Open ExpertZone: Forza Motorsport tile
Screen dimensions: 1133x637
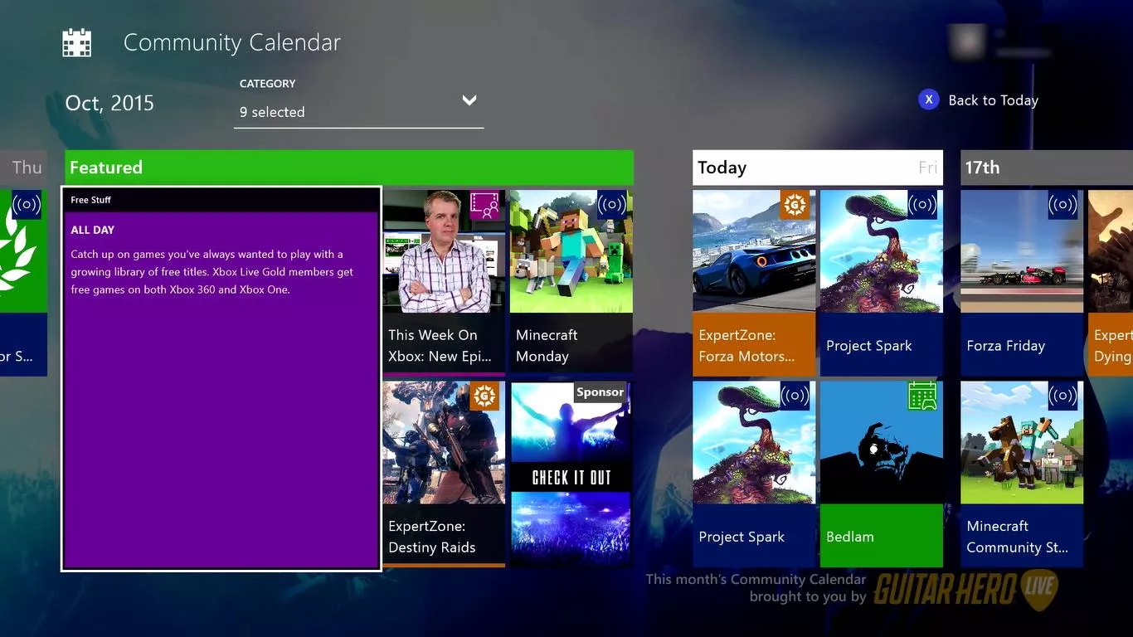[755, 283]
